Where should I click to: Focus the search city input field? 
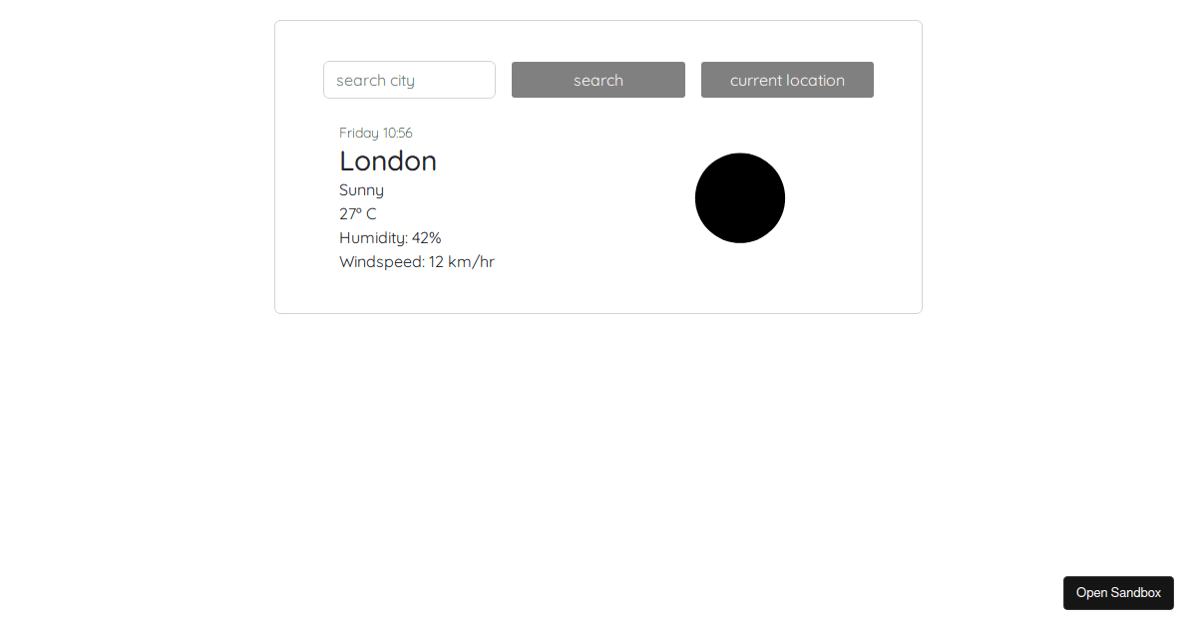[x=409, y=80]
